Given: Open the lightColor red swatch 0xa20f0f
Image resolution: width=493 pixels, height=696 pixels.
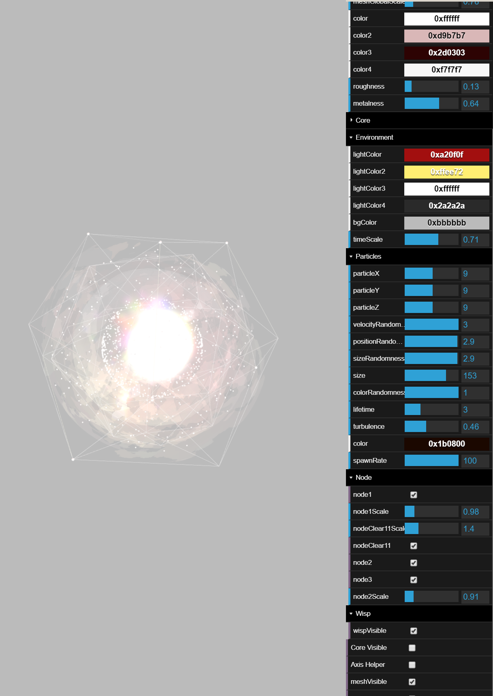Looking at the screenshot, I should coord(447,155).
